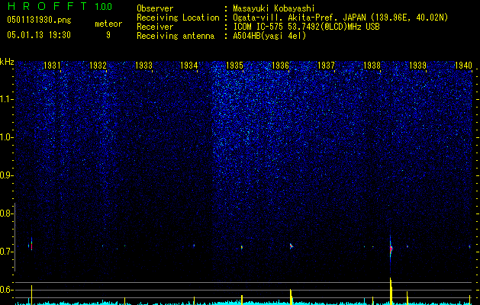Click the 1940 time marker

(463, 65)
